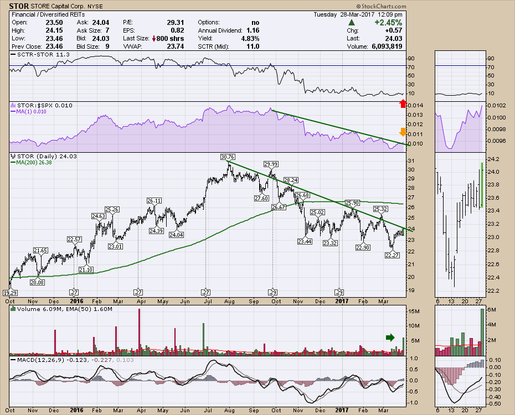Click the 24.04 low price label

[177, 235]
